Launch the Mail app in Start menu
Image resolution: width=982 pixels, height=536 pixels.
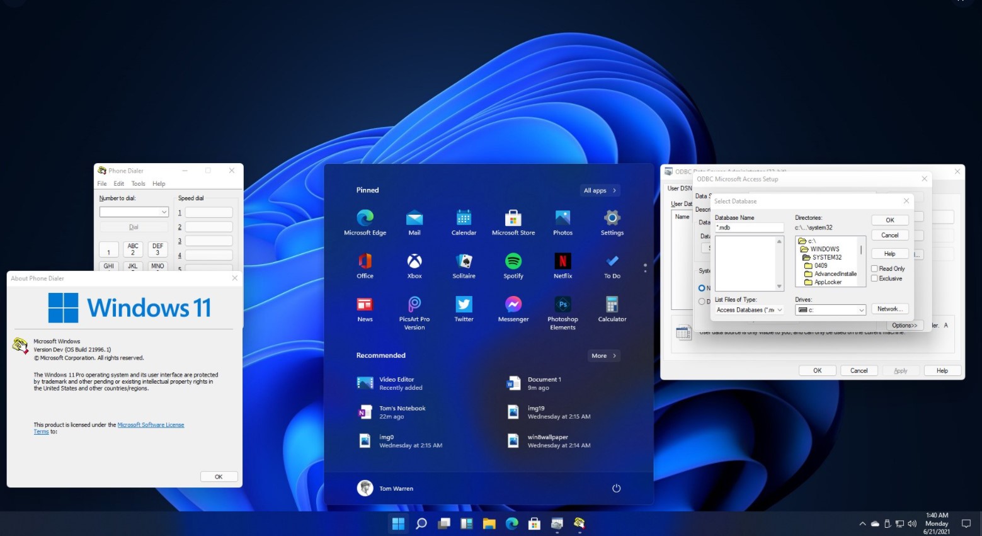coord(414,222)
